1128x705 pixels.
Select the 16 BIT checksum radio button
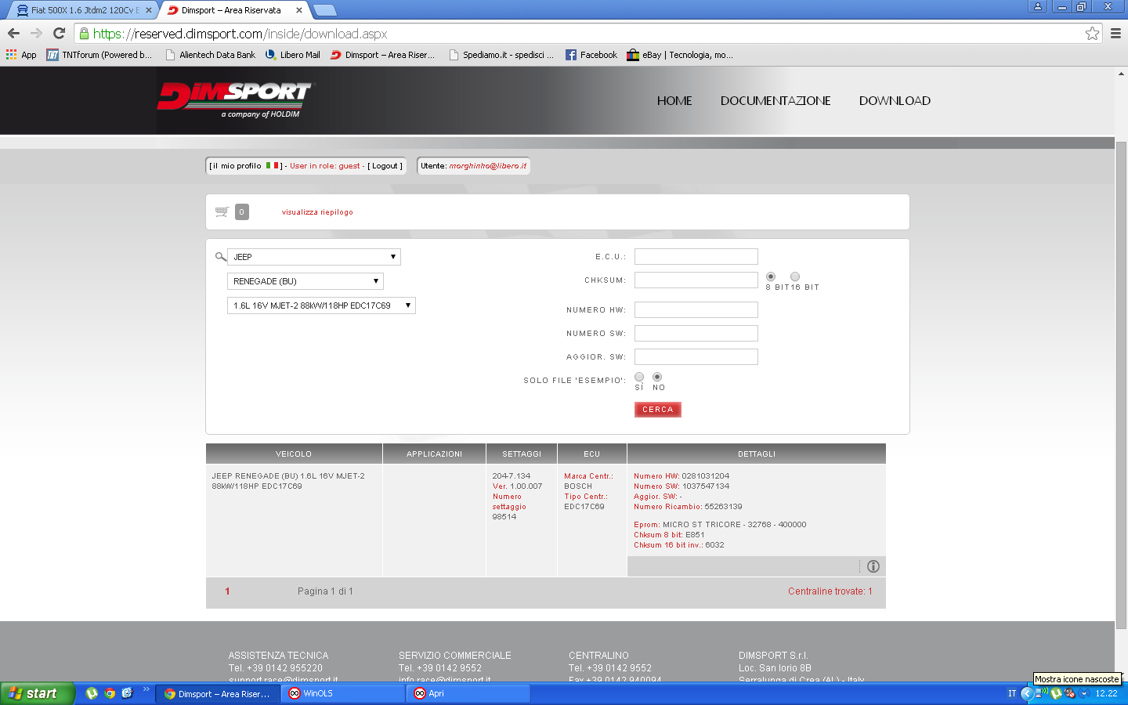[795, 277]
